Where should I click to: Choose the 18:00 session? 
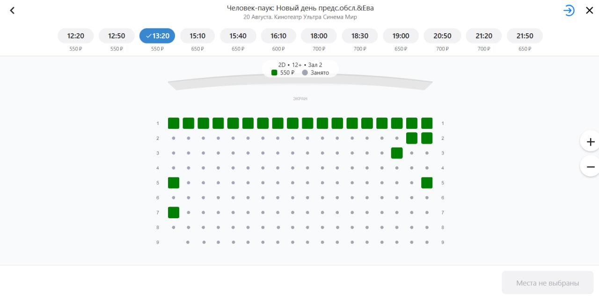(x=319, y=36)
